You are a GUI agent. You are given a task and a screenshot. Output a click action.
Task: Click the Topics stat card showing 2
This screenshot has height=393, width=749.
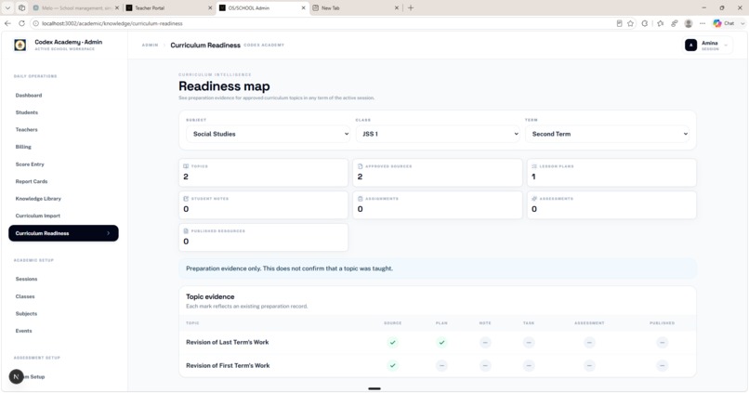pos(263,173)
